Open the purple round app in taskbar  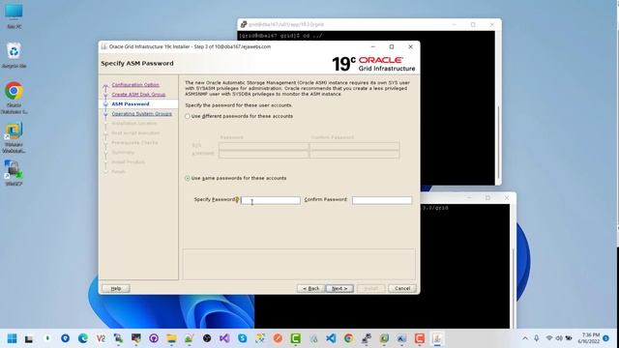(x=154, y=338)
